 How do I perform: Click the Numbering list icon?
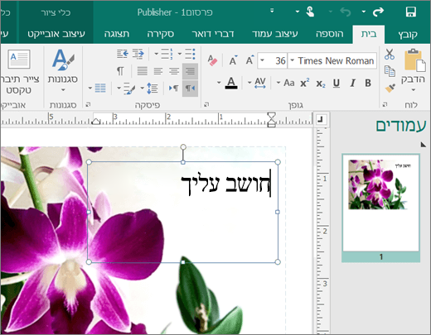click(167, 54)
